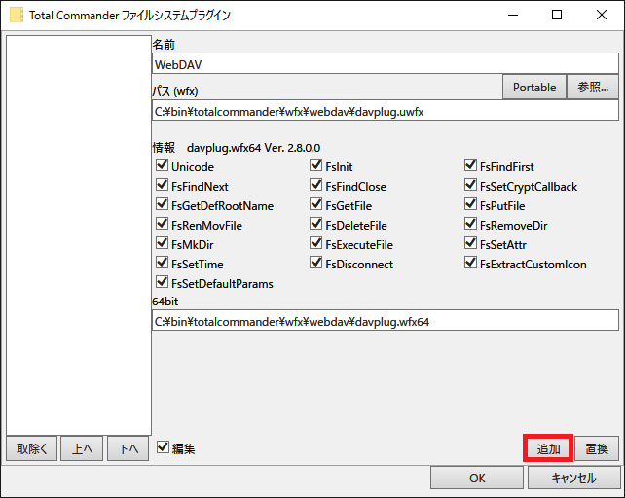Image resolution: width=625 pixels, height=498 pixels.
Task: Click the 置換 button
Action: tap(597, 448)
